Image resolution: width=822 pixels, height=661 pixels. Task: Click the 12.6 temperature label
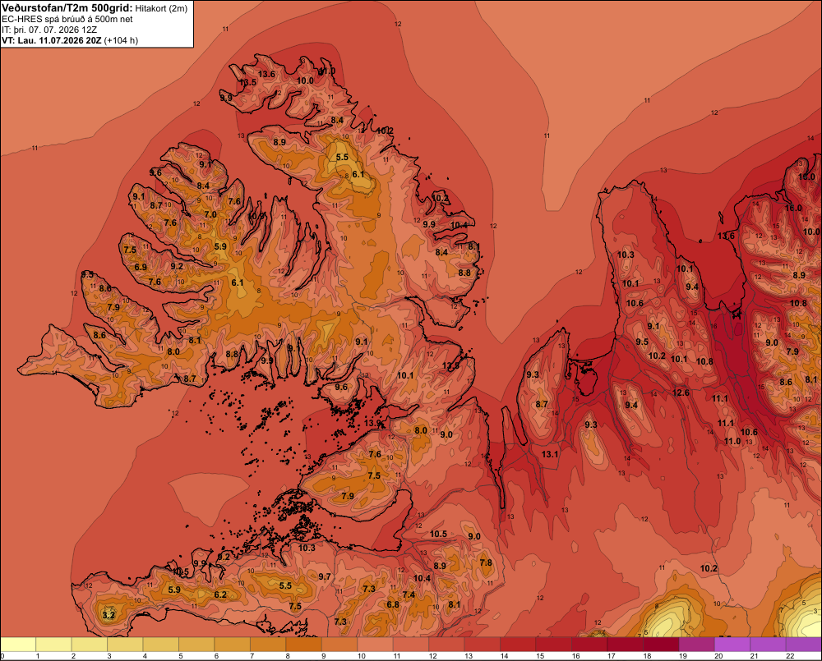click(681, 392)
